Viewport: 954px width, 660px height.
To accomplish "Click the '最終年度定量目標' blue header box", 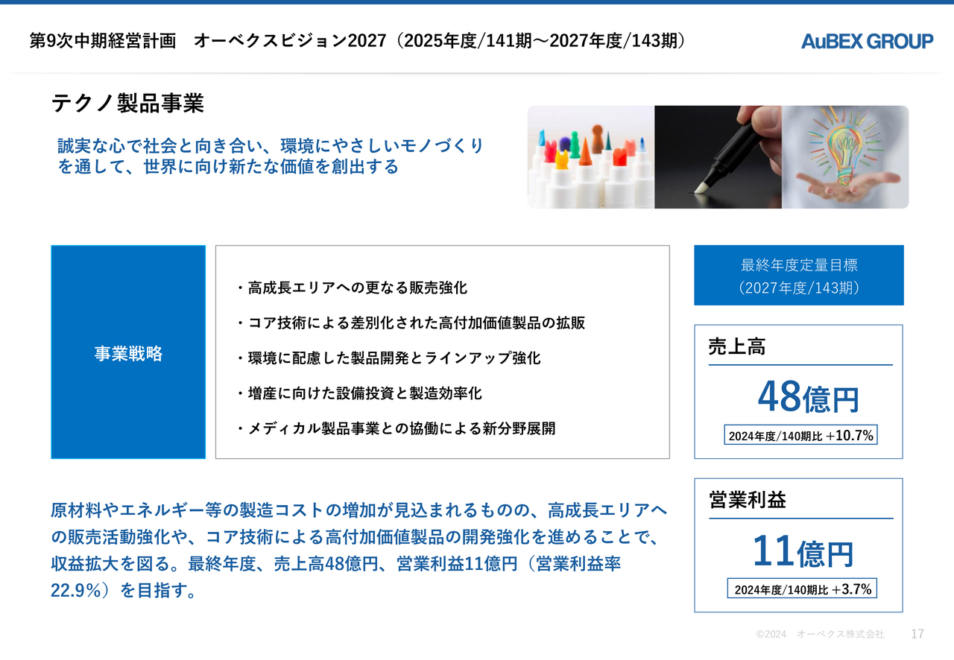I will coord(799,275).
